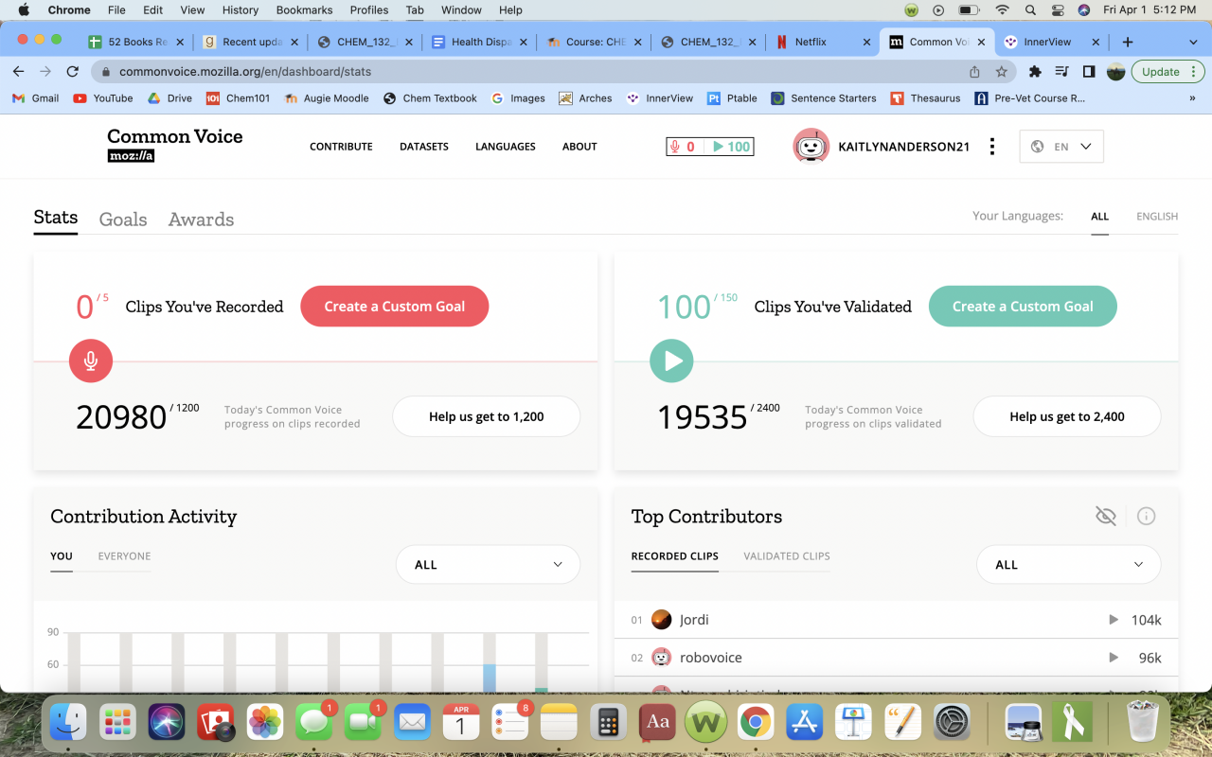Image resolution: width=1212 pixels, height=757 pixels.
Task: Select the VALIDATED CLIPS tab
Action: click(787, 556)
